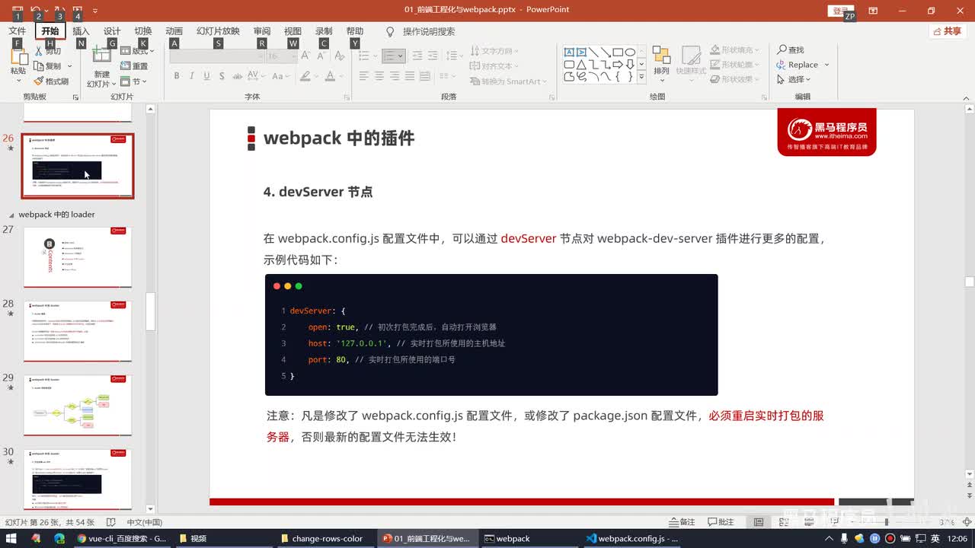Select slide 29 thumbnail

pyautogui.click(x=78, y=405)
